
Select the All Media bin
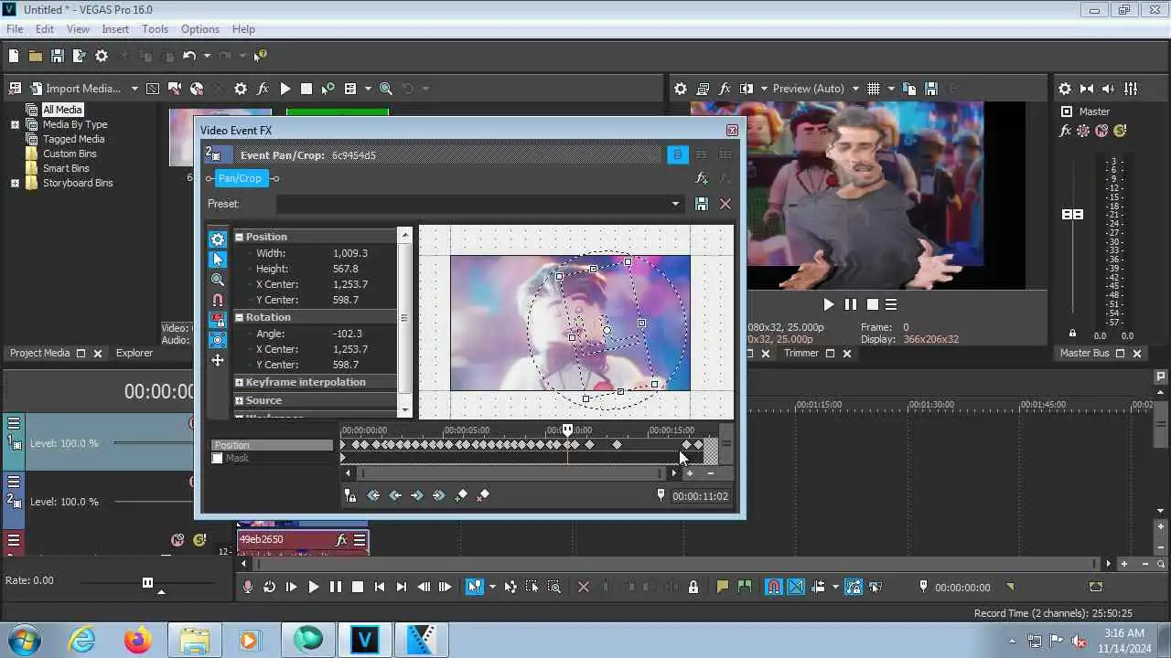point(62,110)
